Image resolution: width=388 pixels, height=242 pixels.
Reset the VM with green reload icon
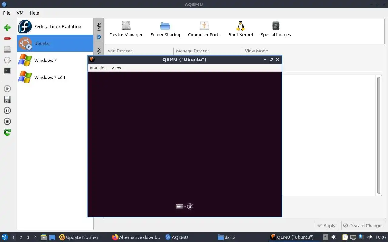[7, 132]
